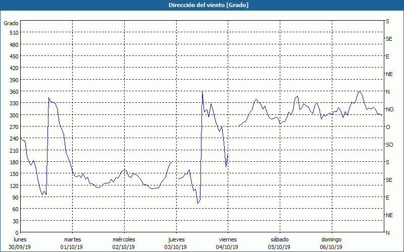Click the "Grado" axis unit label
Screen dimensions: 404x252
(x=11, y=23)
